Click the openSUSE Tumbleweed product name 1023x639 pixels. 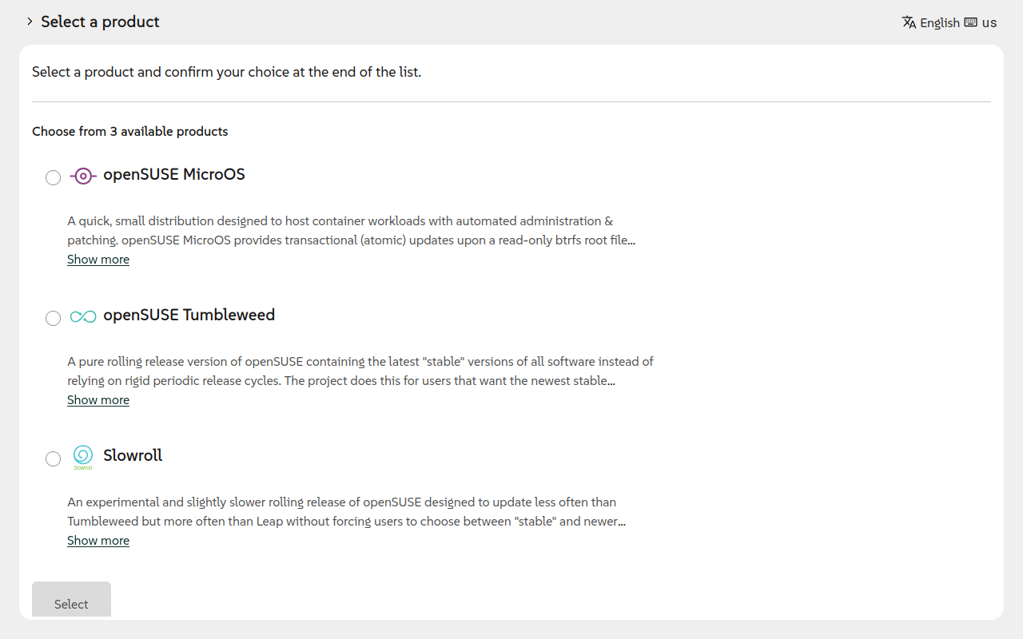(189, 315)
